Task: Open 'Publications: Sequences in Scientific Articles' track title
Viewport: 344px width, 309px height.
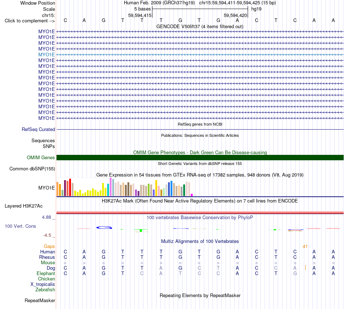Action: pos(200,135)
